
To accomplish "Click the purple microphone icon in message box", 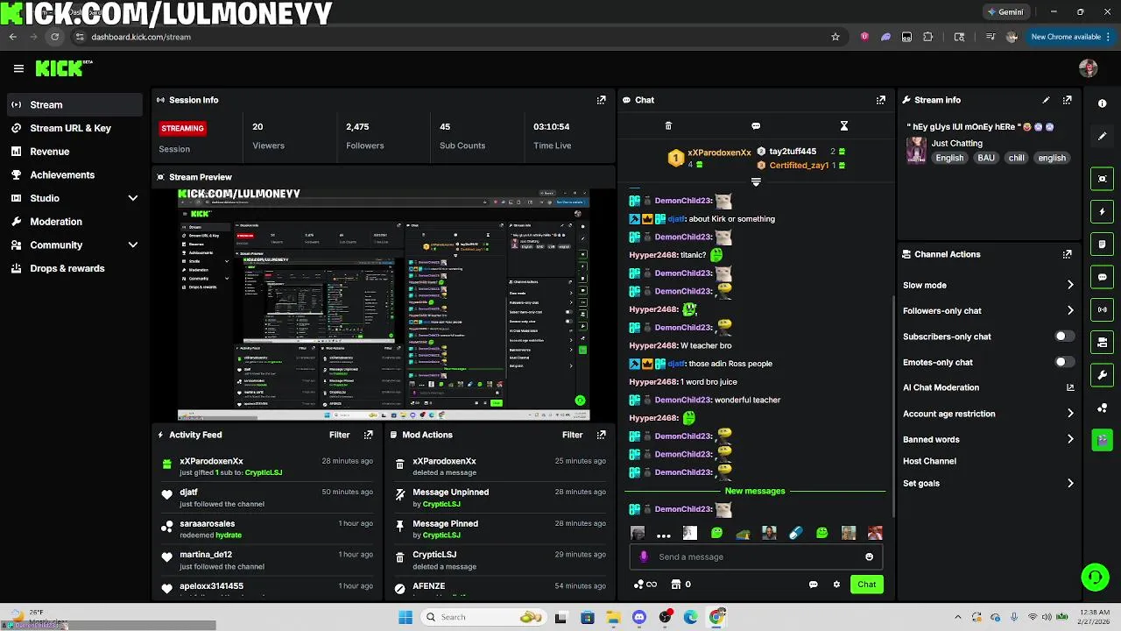I will [x=644, y=557].
